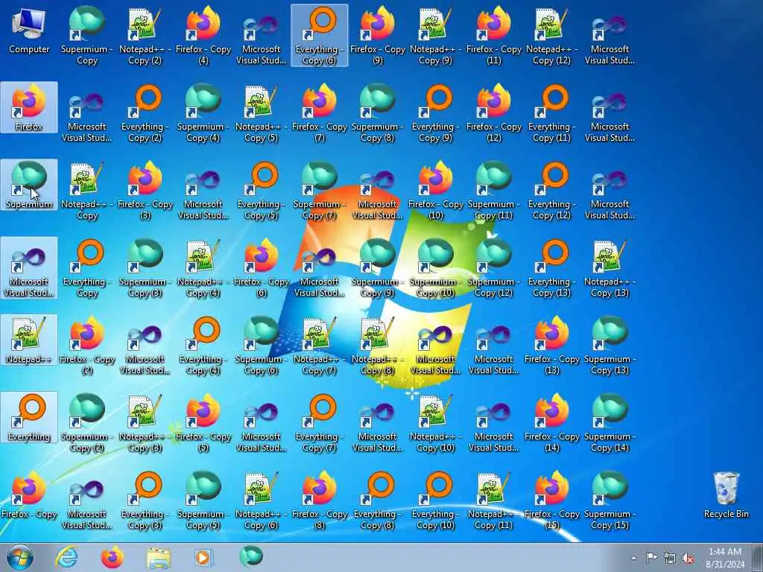Select Firefox - Copy (9) shortcut
This screenshot has width=763, height=572.
pyautogui.click(x=377, y=36)
